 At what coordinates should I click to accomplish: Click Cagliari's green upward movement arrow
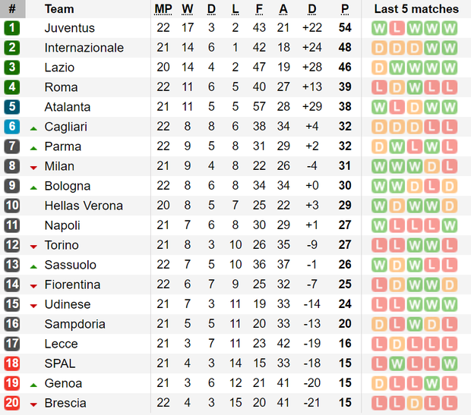point(33,129)
